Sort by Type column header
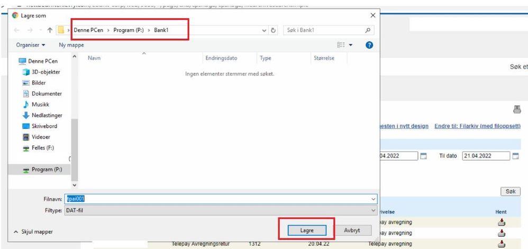The height and width of the screenshot is (249, 528). 266,58
